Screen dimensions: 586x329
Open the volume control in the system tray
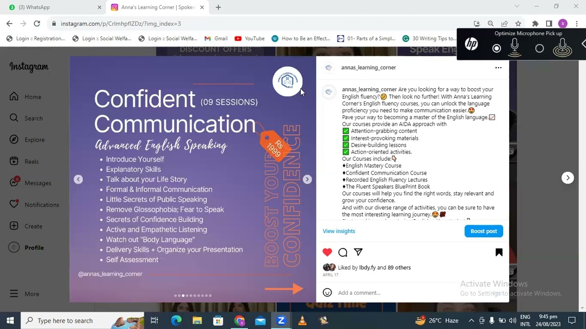coord(512,320)
